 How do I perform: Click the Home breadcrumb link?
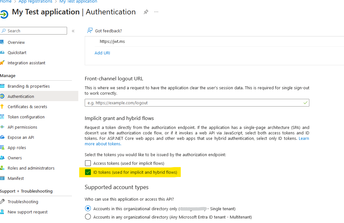click(x=6, y=1)
